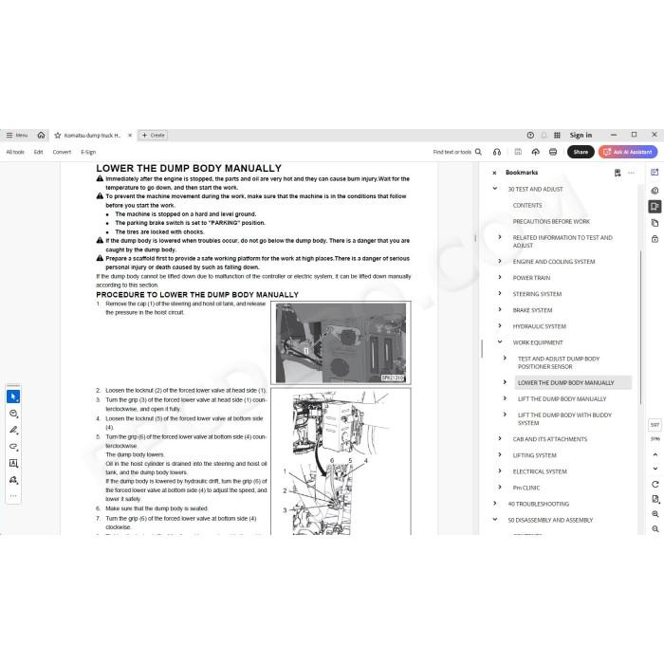Select the stamp signature tool
Image resolution: width=664 pixels, height=664 pixels.
[13, 480]
